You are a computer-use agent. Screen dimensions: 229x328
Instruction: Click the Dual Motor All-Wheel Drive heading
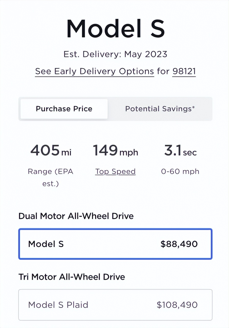coord(76,216)
